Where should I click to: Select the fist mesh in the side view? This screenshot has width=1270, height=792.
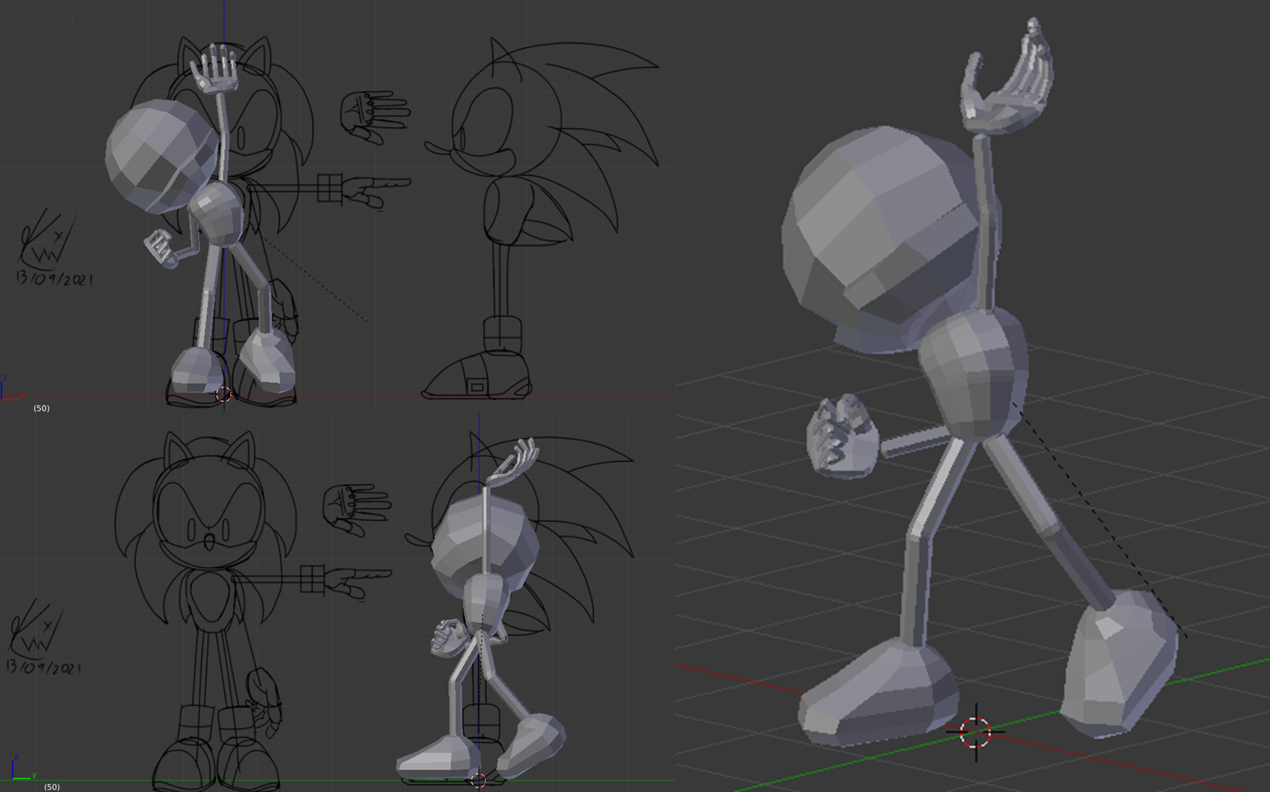pos(447,638)
